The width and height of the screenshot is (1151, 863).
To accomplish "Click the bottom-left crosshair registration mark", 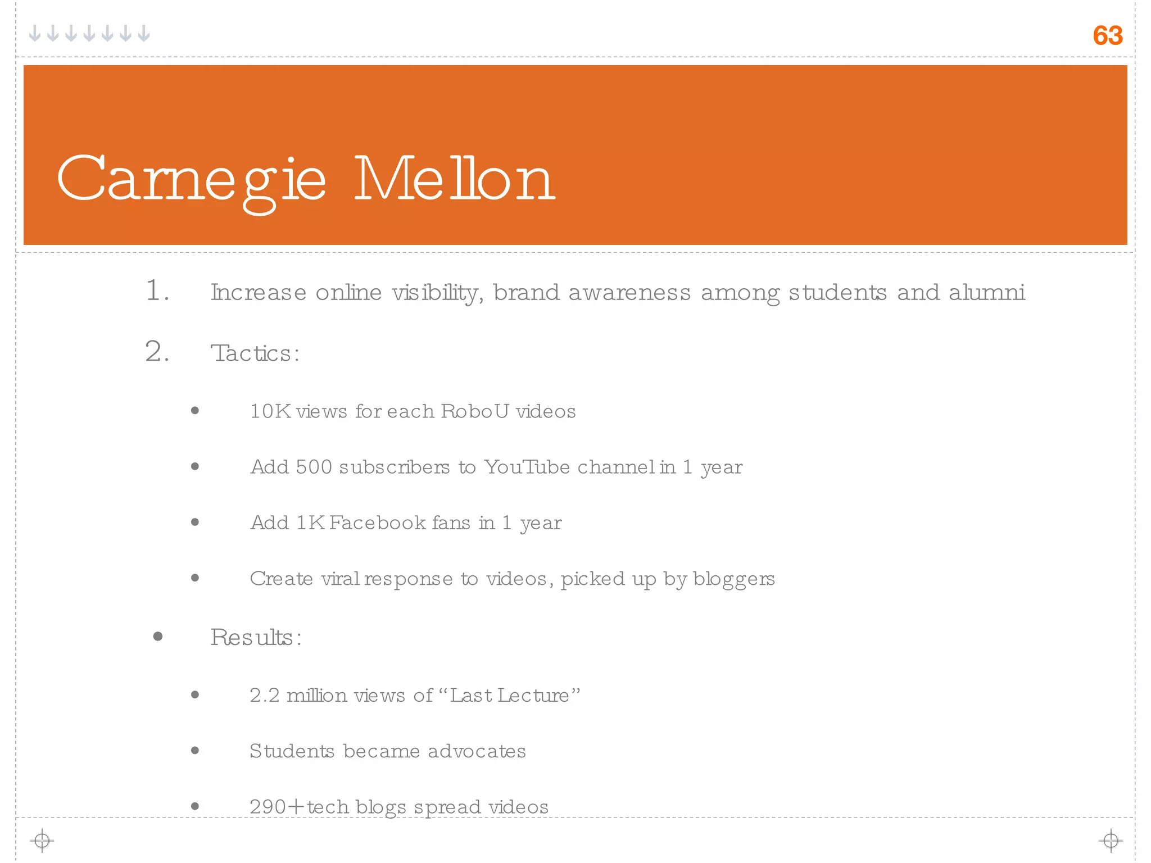I will tap(42, 841).
